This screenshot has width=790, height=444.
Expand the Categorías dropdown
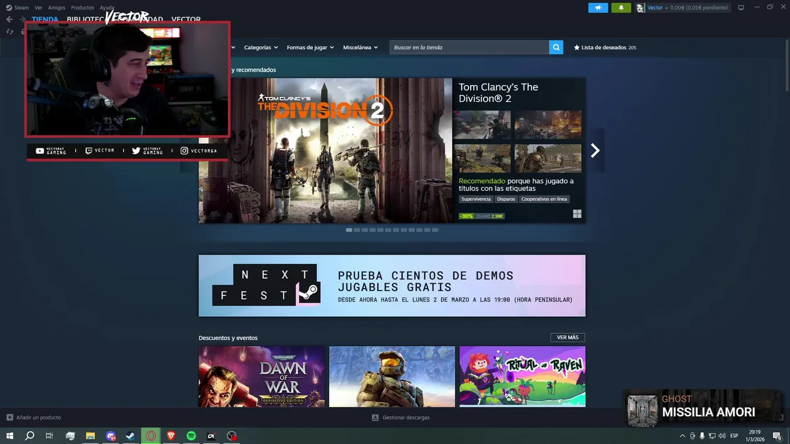260,47
